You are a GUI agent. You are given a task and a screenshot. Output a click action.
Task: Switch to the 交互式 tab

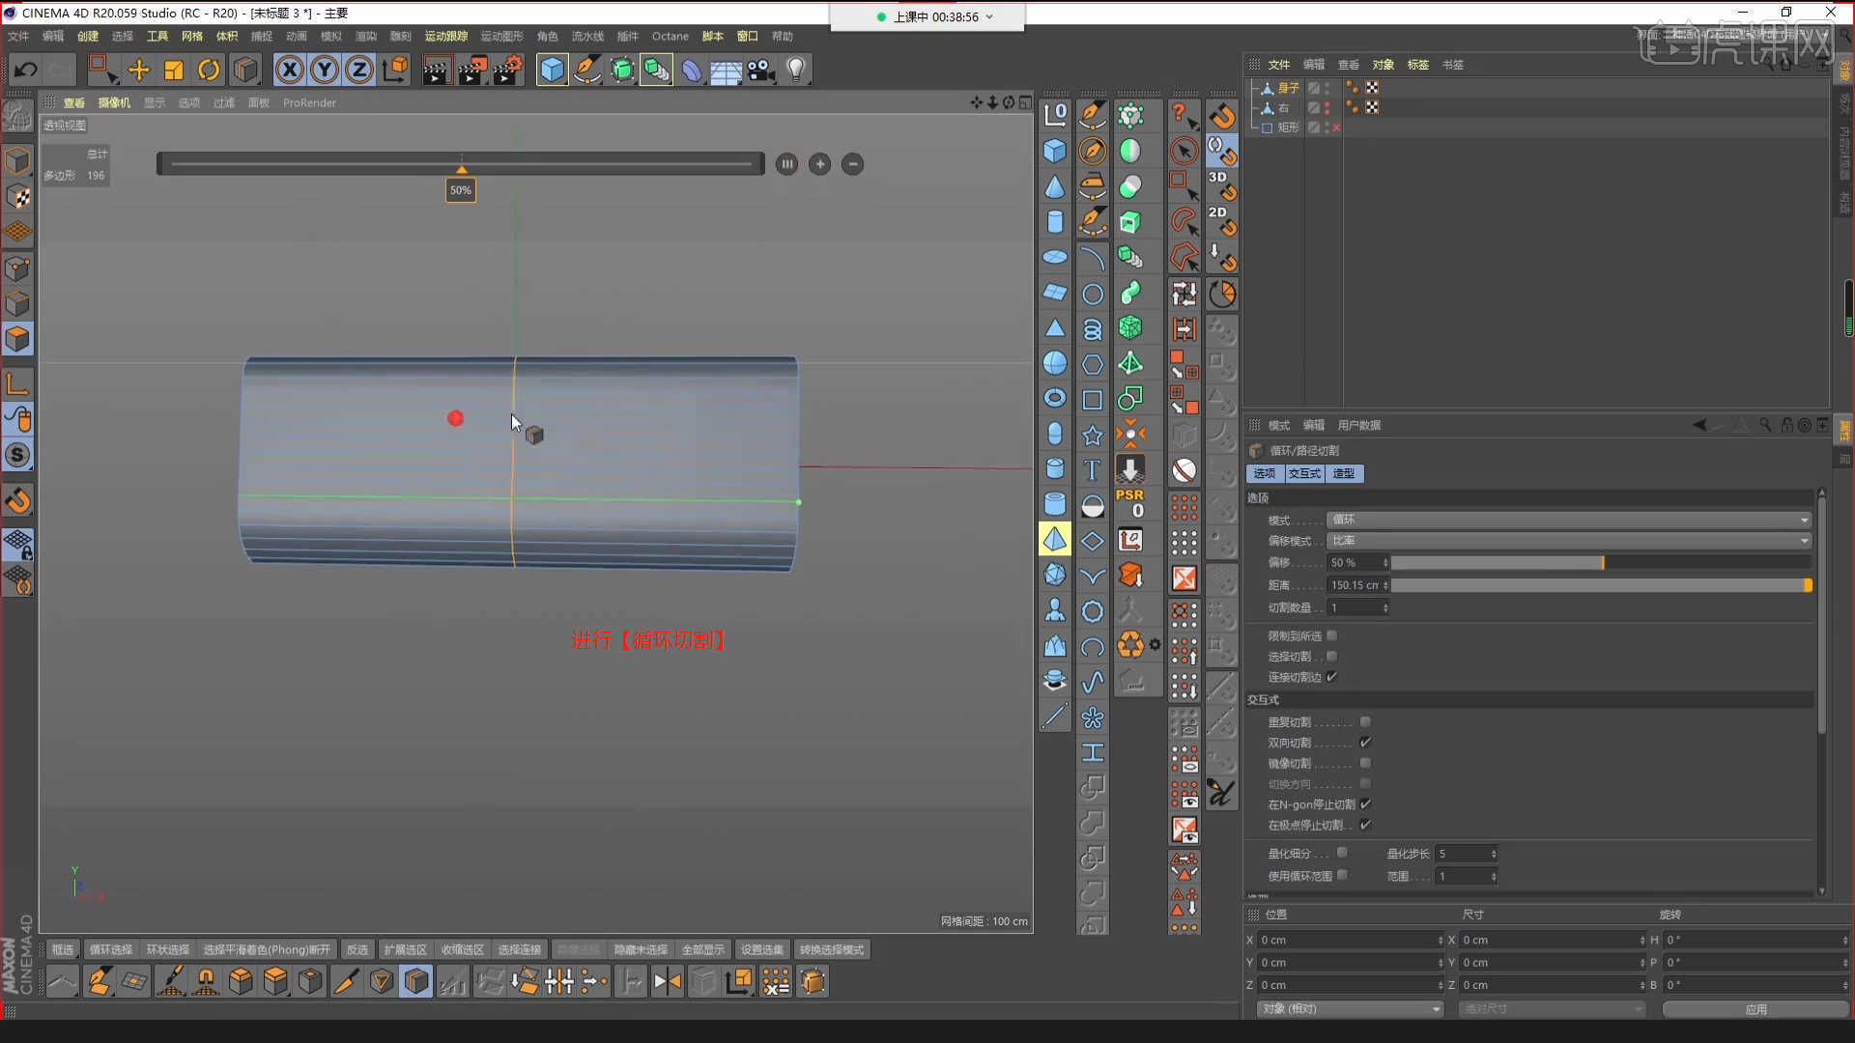[x=1305, y=473]
